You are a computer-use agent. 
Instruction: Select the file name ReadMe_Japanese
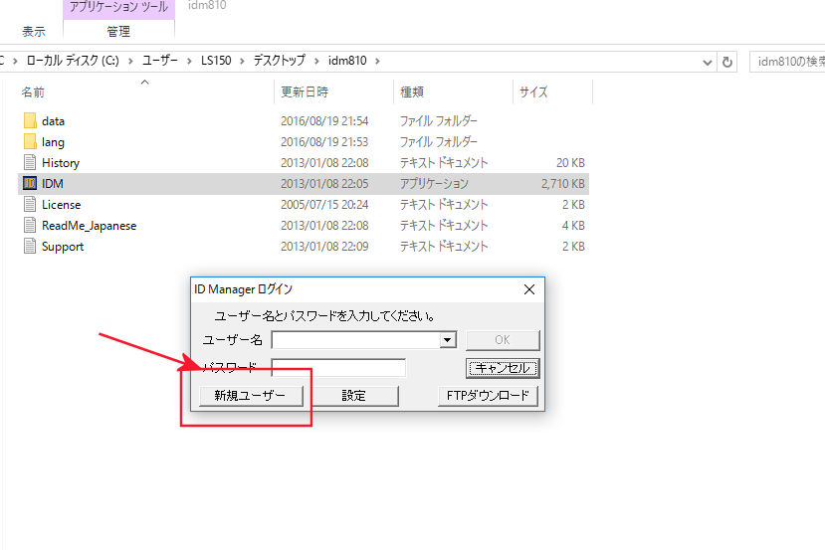(89, 226)
